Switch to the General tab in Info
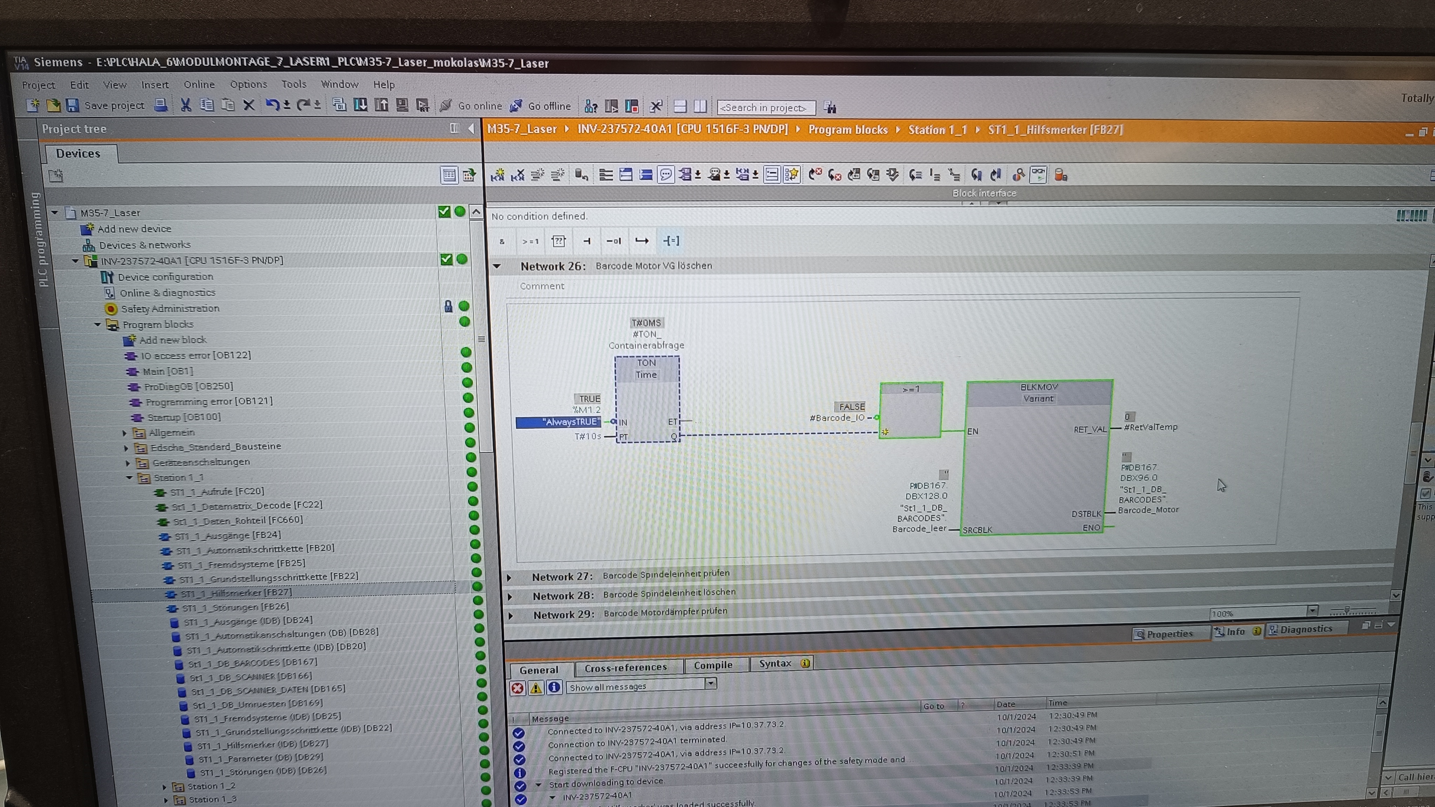Image resolution: width=1435 pixels, height=807 pixels. tap(539, 670)
